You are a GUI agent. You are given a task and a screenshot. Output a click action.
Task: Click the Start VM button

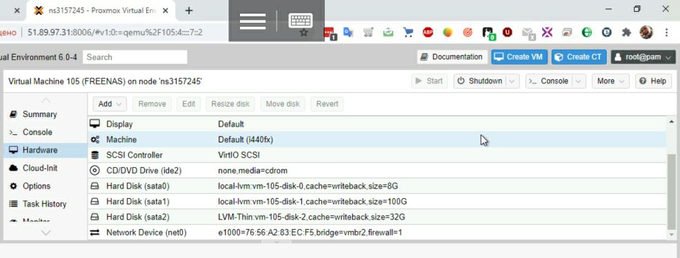(429, 81)
